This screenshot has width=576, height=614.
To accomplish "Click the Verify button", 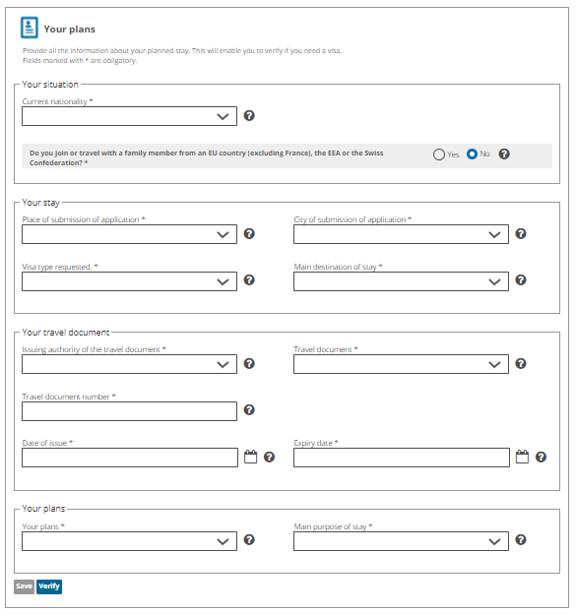I will 49,586.
